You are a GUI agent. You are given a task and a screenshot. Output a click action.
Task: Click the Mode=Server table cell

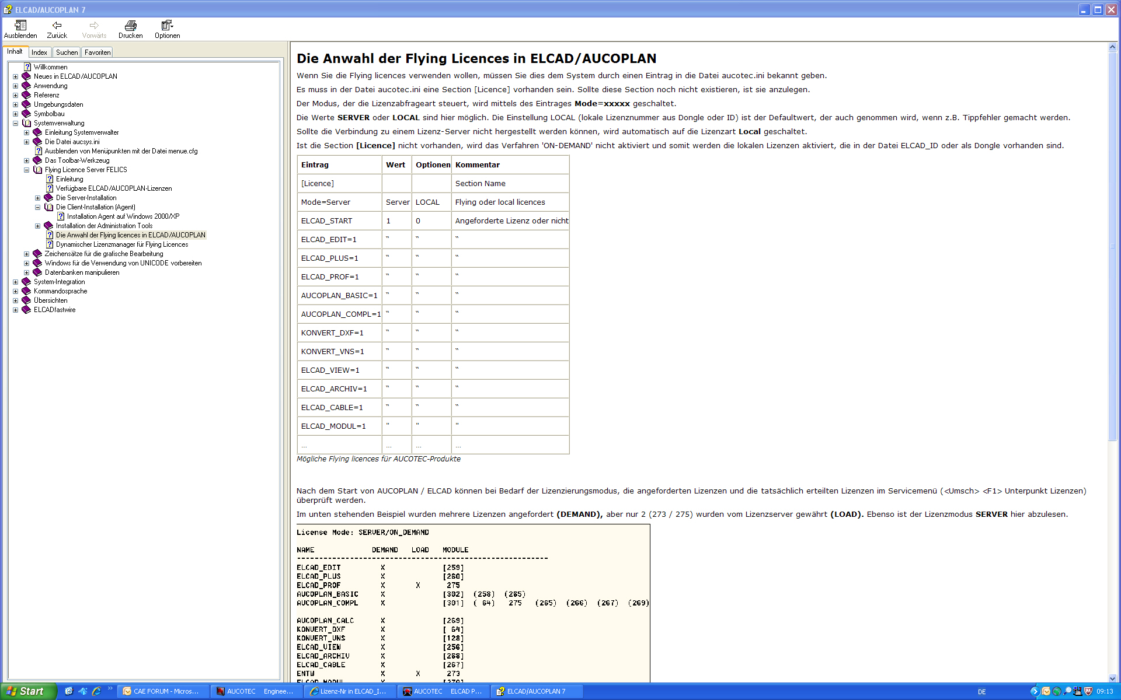click(x=340, y=202)
